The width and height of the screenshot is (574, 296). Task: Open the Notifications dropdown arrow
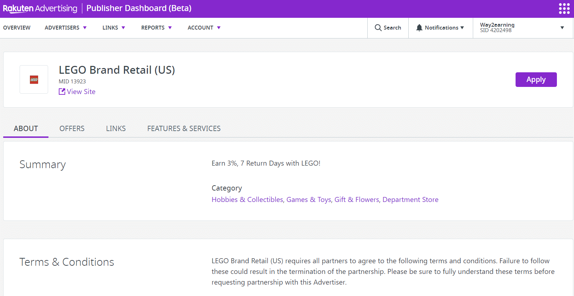462,28
